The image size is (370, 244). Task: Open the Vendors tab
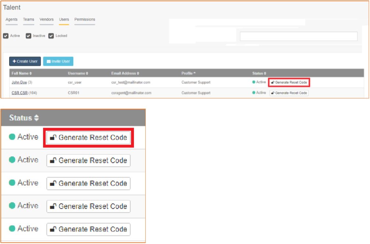pos(46,19)
